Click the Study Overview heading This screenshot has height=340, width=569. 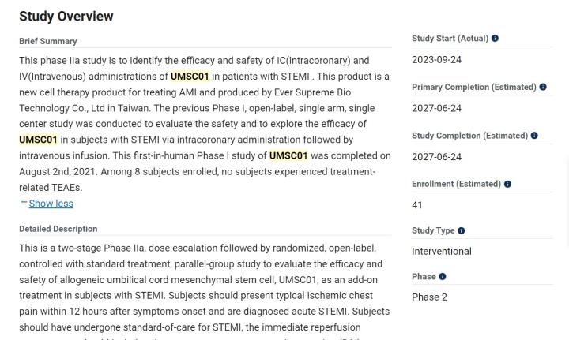tap(66, 16)
